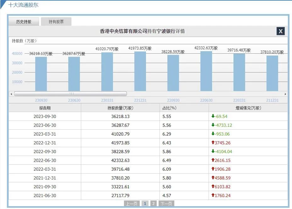The height and width of the screenshot is (209, 292).
Task: Click the 211231 bar in chart
Action: point(272,73)
